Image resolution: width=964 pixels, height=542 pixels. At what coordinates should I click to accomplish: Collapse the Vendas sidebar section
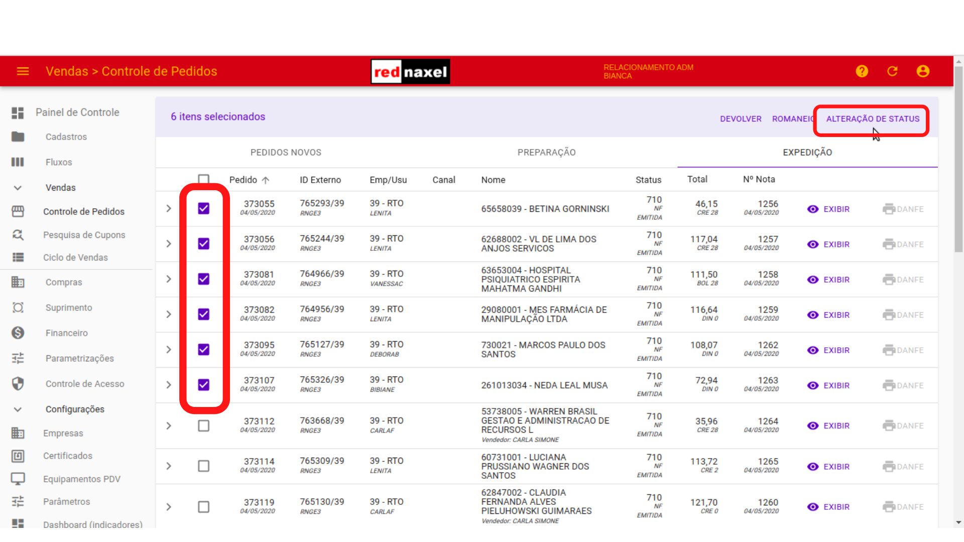tap(18, 188)
